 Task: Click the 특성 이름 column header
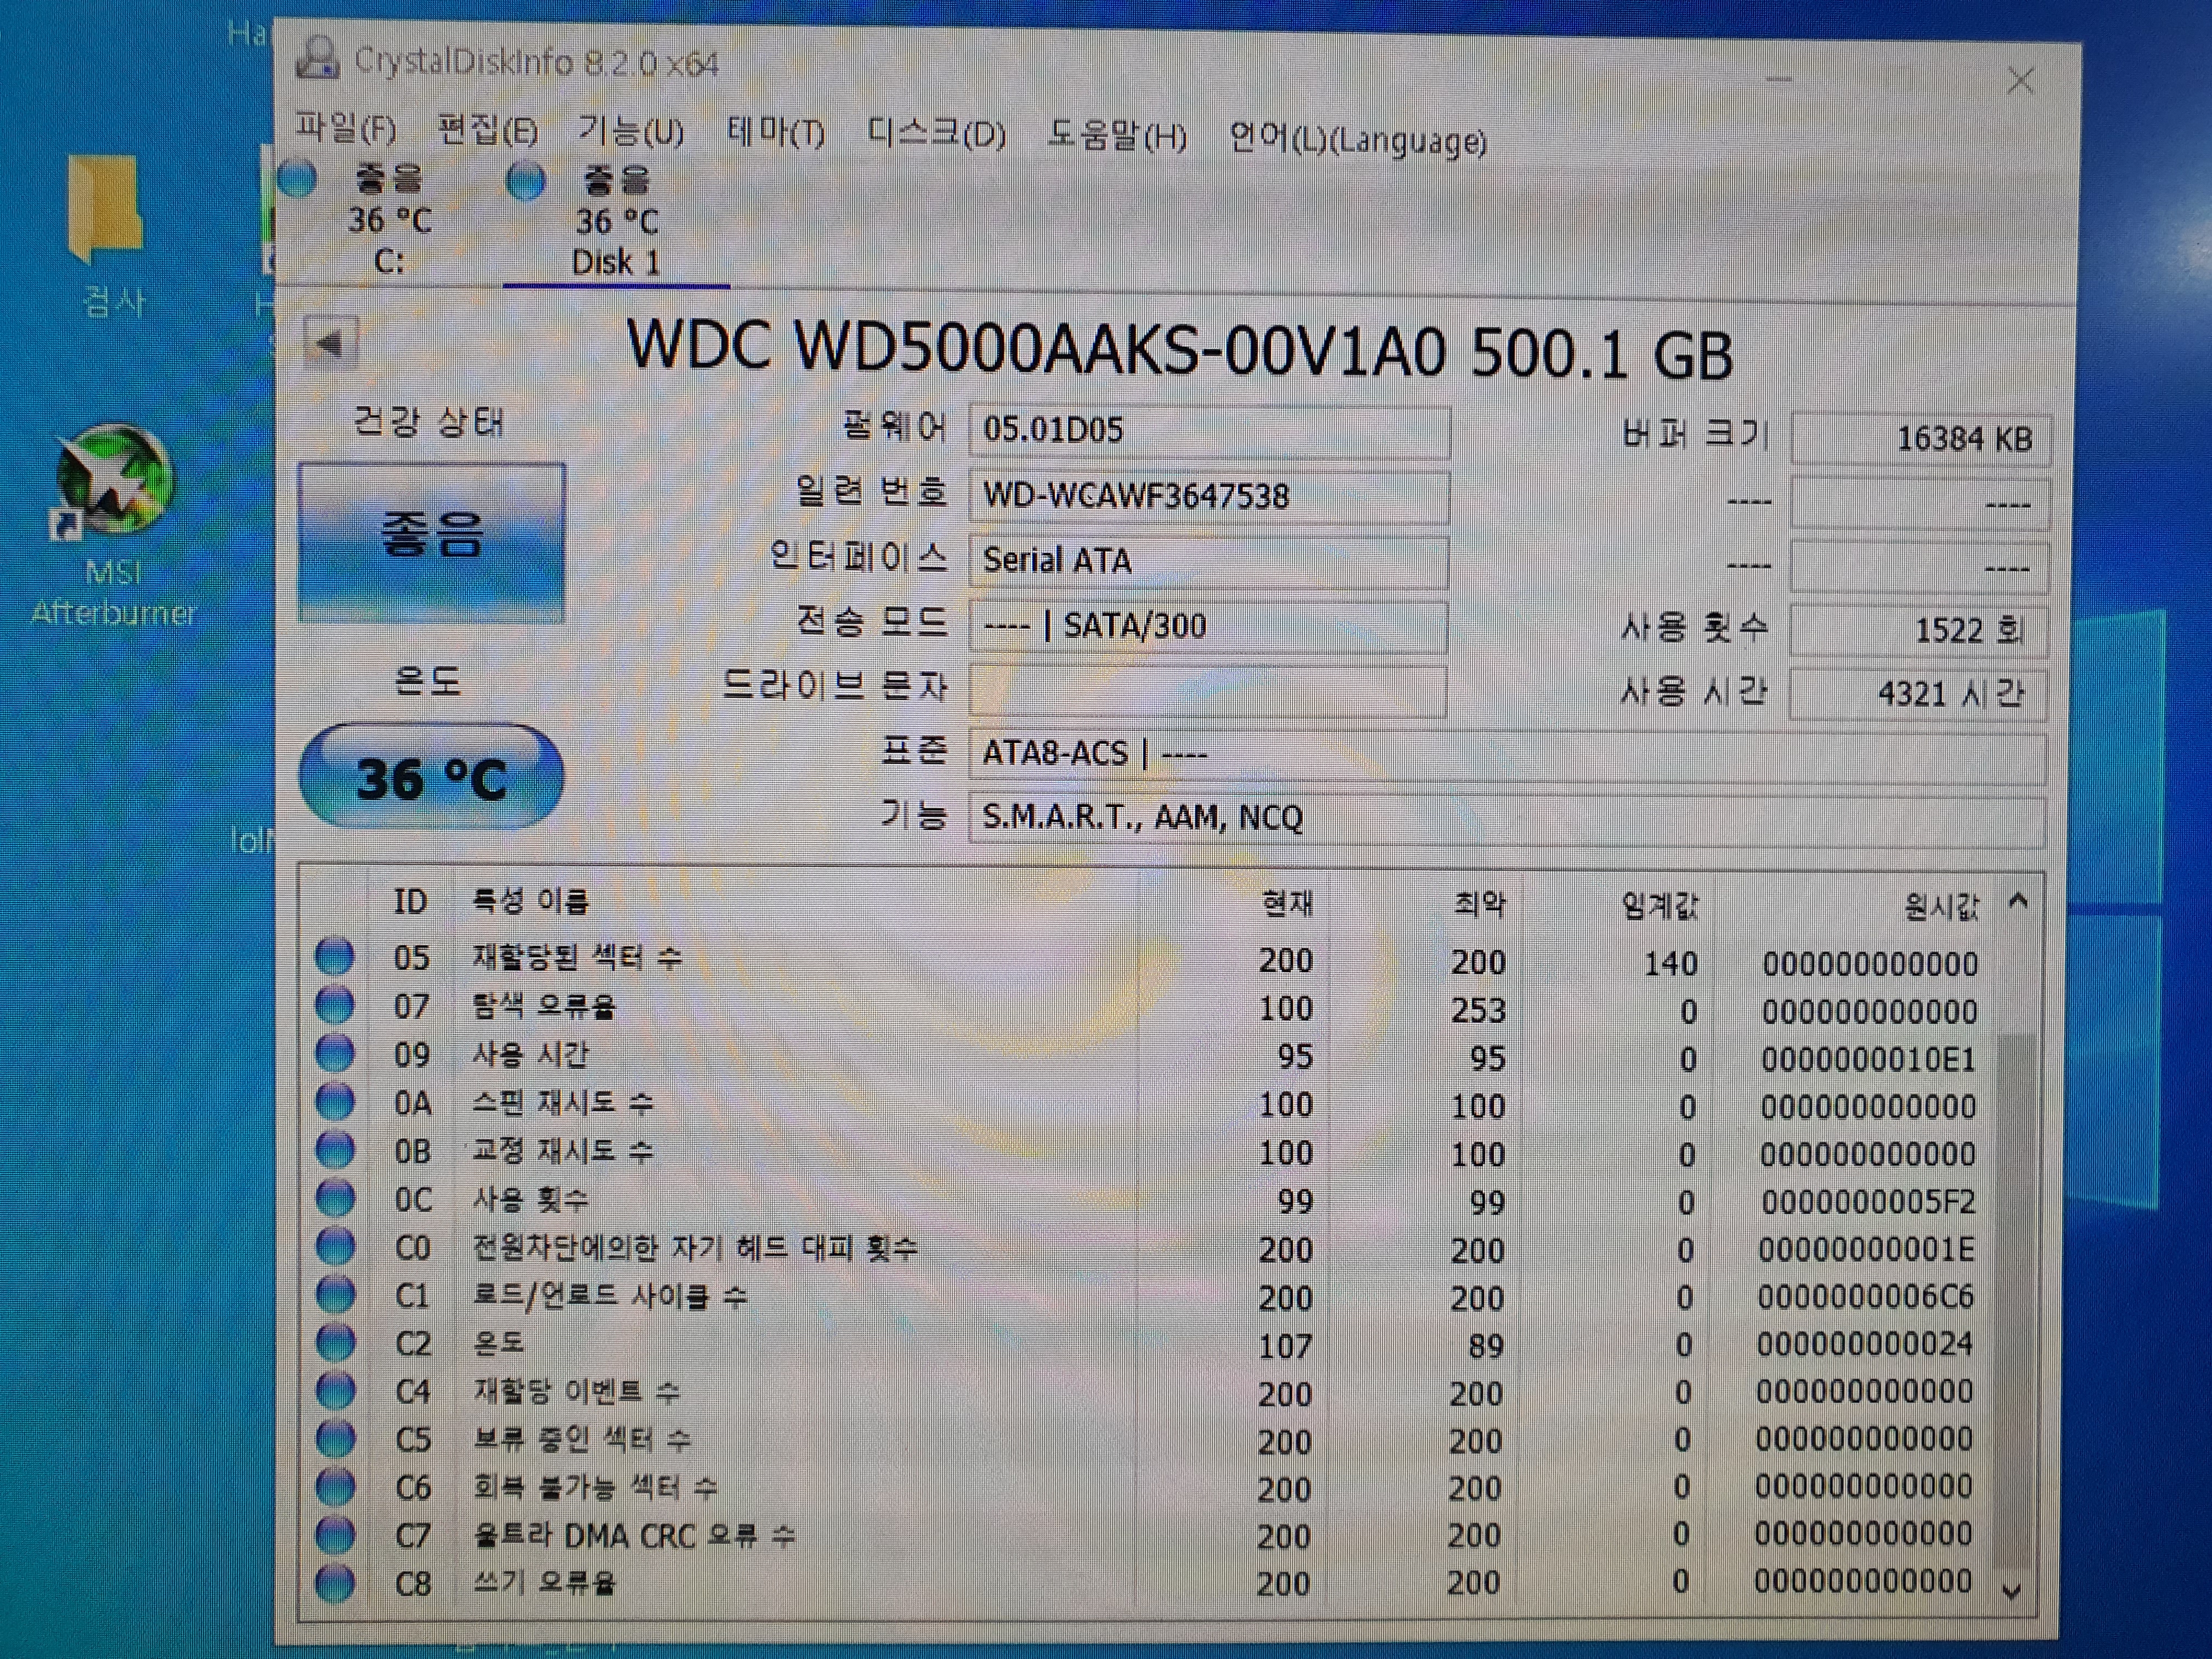tap(530, 902)
